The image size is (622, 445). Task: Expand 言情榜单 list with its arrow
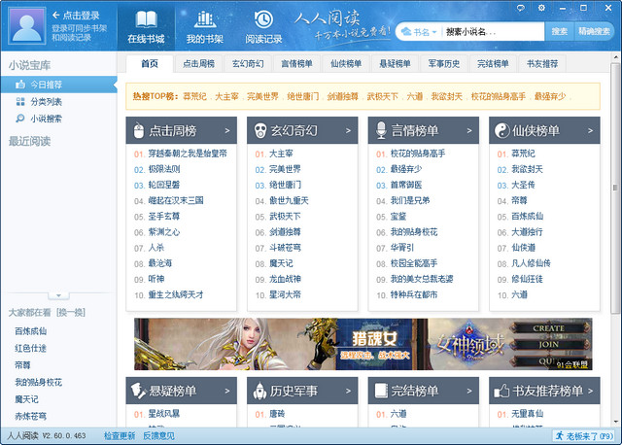coord(469,130)
